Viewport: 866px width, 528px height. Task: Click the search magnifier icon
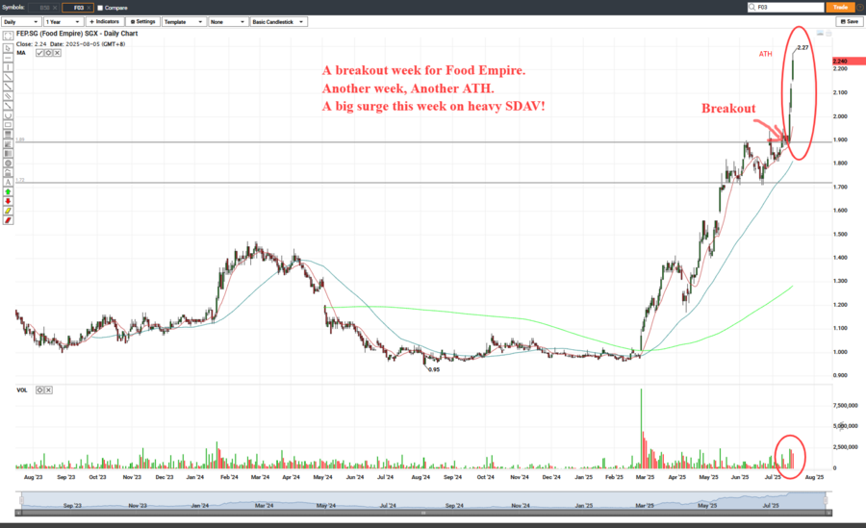pos(752,7)
